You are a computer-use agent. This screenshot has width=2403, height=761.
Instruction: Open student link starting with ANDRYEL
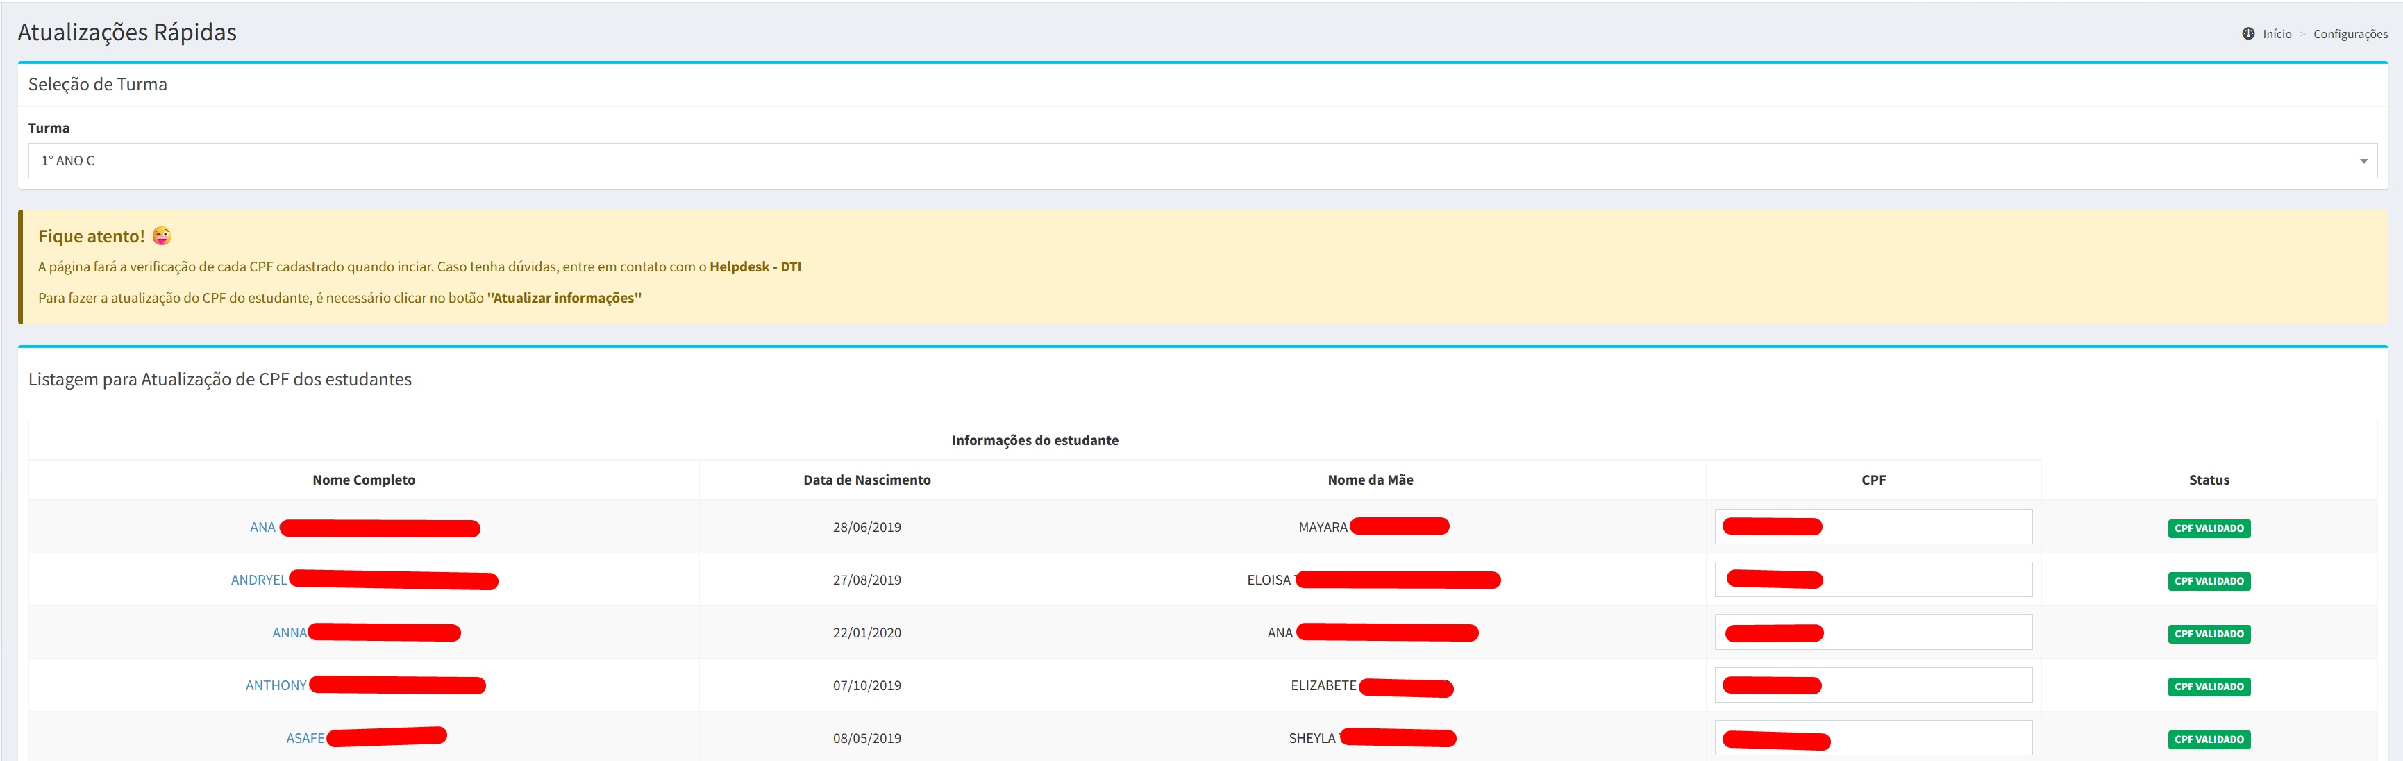click(x=258, y=580)
